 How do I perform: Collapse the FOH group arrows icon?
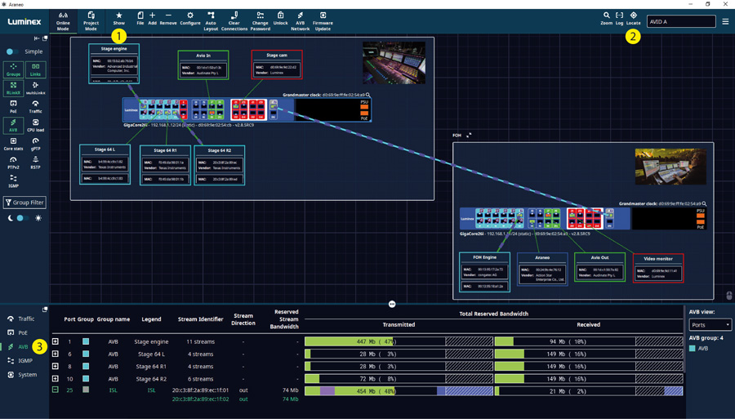468,136
